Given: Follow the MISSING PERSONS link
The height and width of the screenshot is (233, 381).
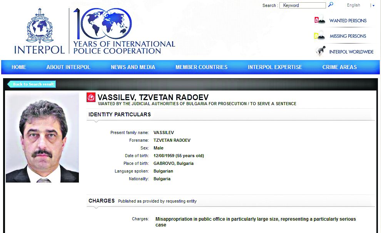Looking at the screenshot, I should [348, 36].
